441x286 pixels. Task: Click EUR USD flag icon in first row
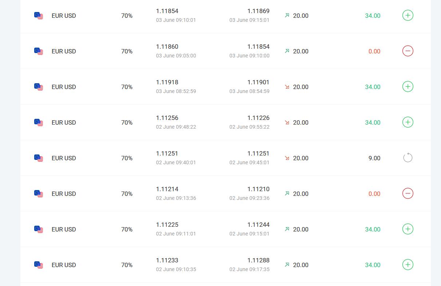click(x=39, y=16)
